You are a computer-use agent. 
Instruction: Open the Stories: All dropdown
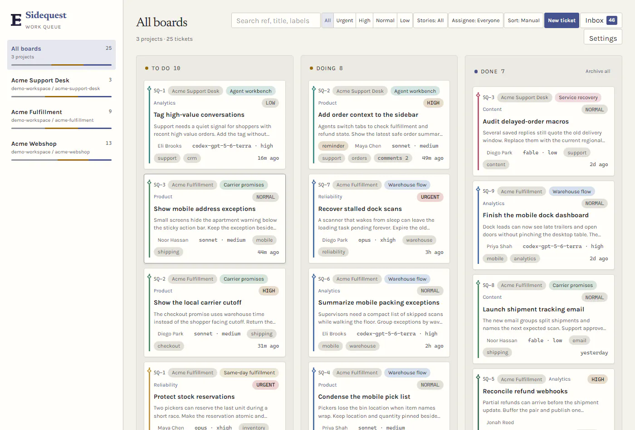(x=430, y=20)
